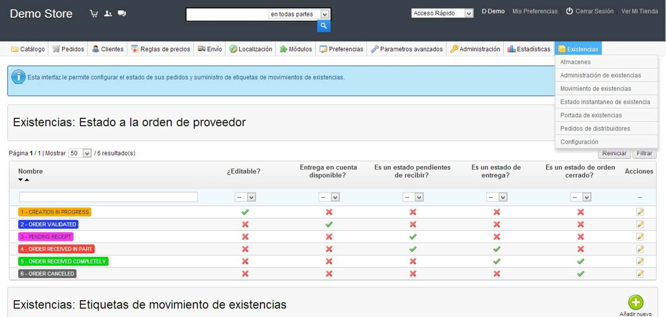Toggle Editable cross for ORDER CANCELED row
This screenshot has height=317, width=666.
coord(245,273)
